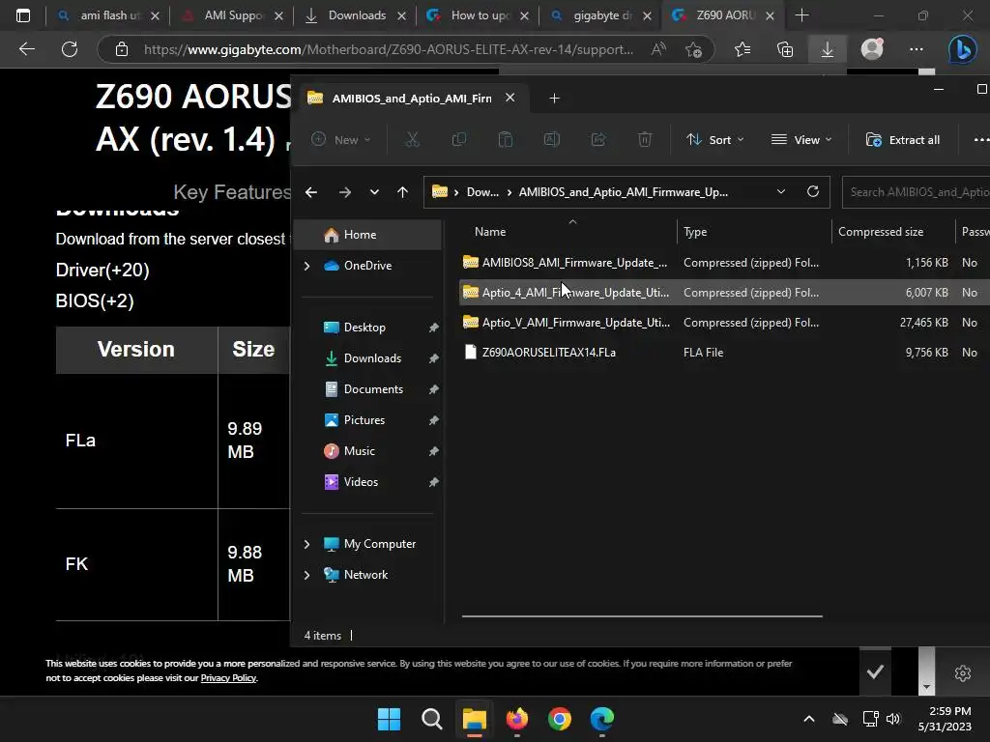Image resolution: width=990 pixels, height=742 pixels.
Task: Switch to the Downloads Edge tab
Action: (358, 15)
